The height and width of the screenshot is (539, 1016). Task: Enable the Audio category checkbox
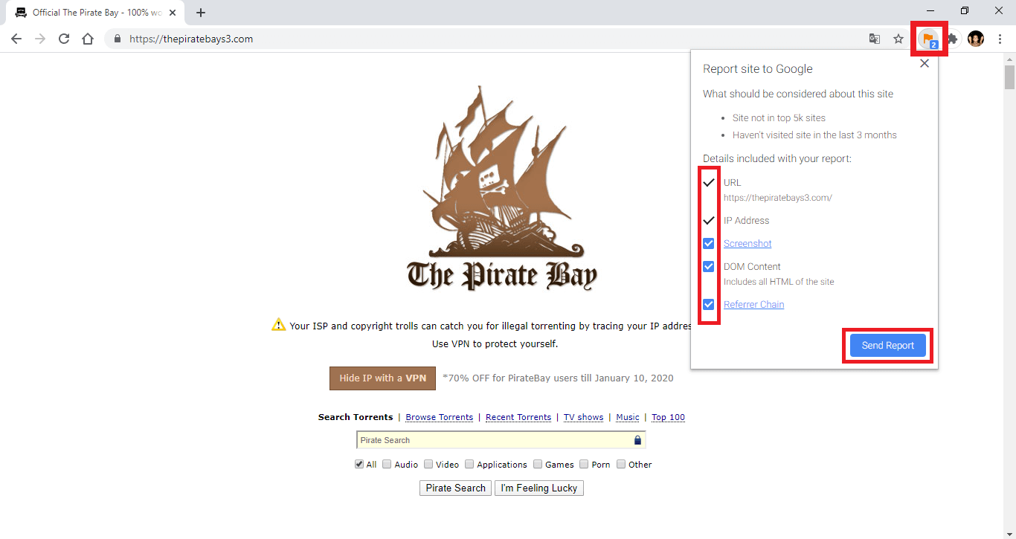click(387, 464)
